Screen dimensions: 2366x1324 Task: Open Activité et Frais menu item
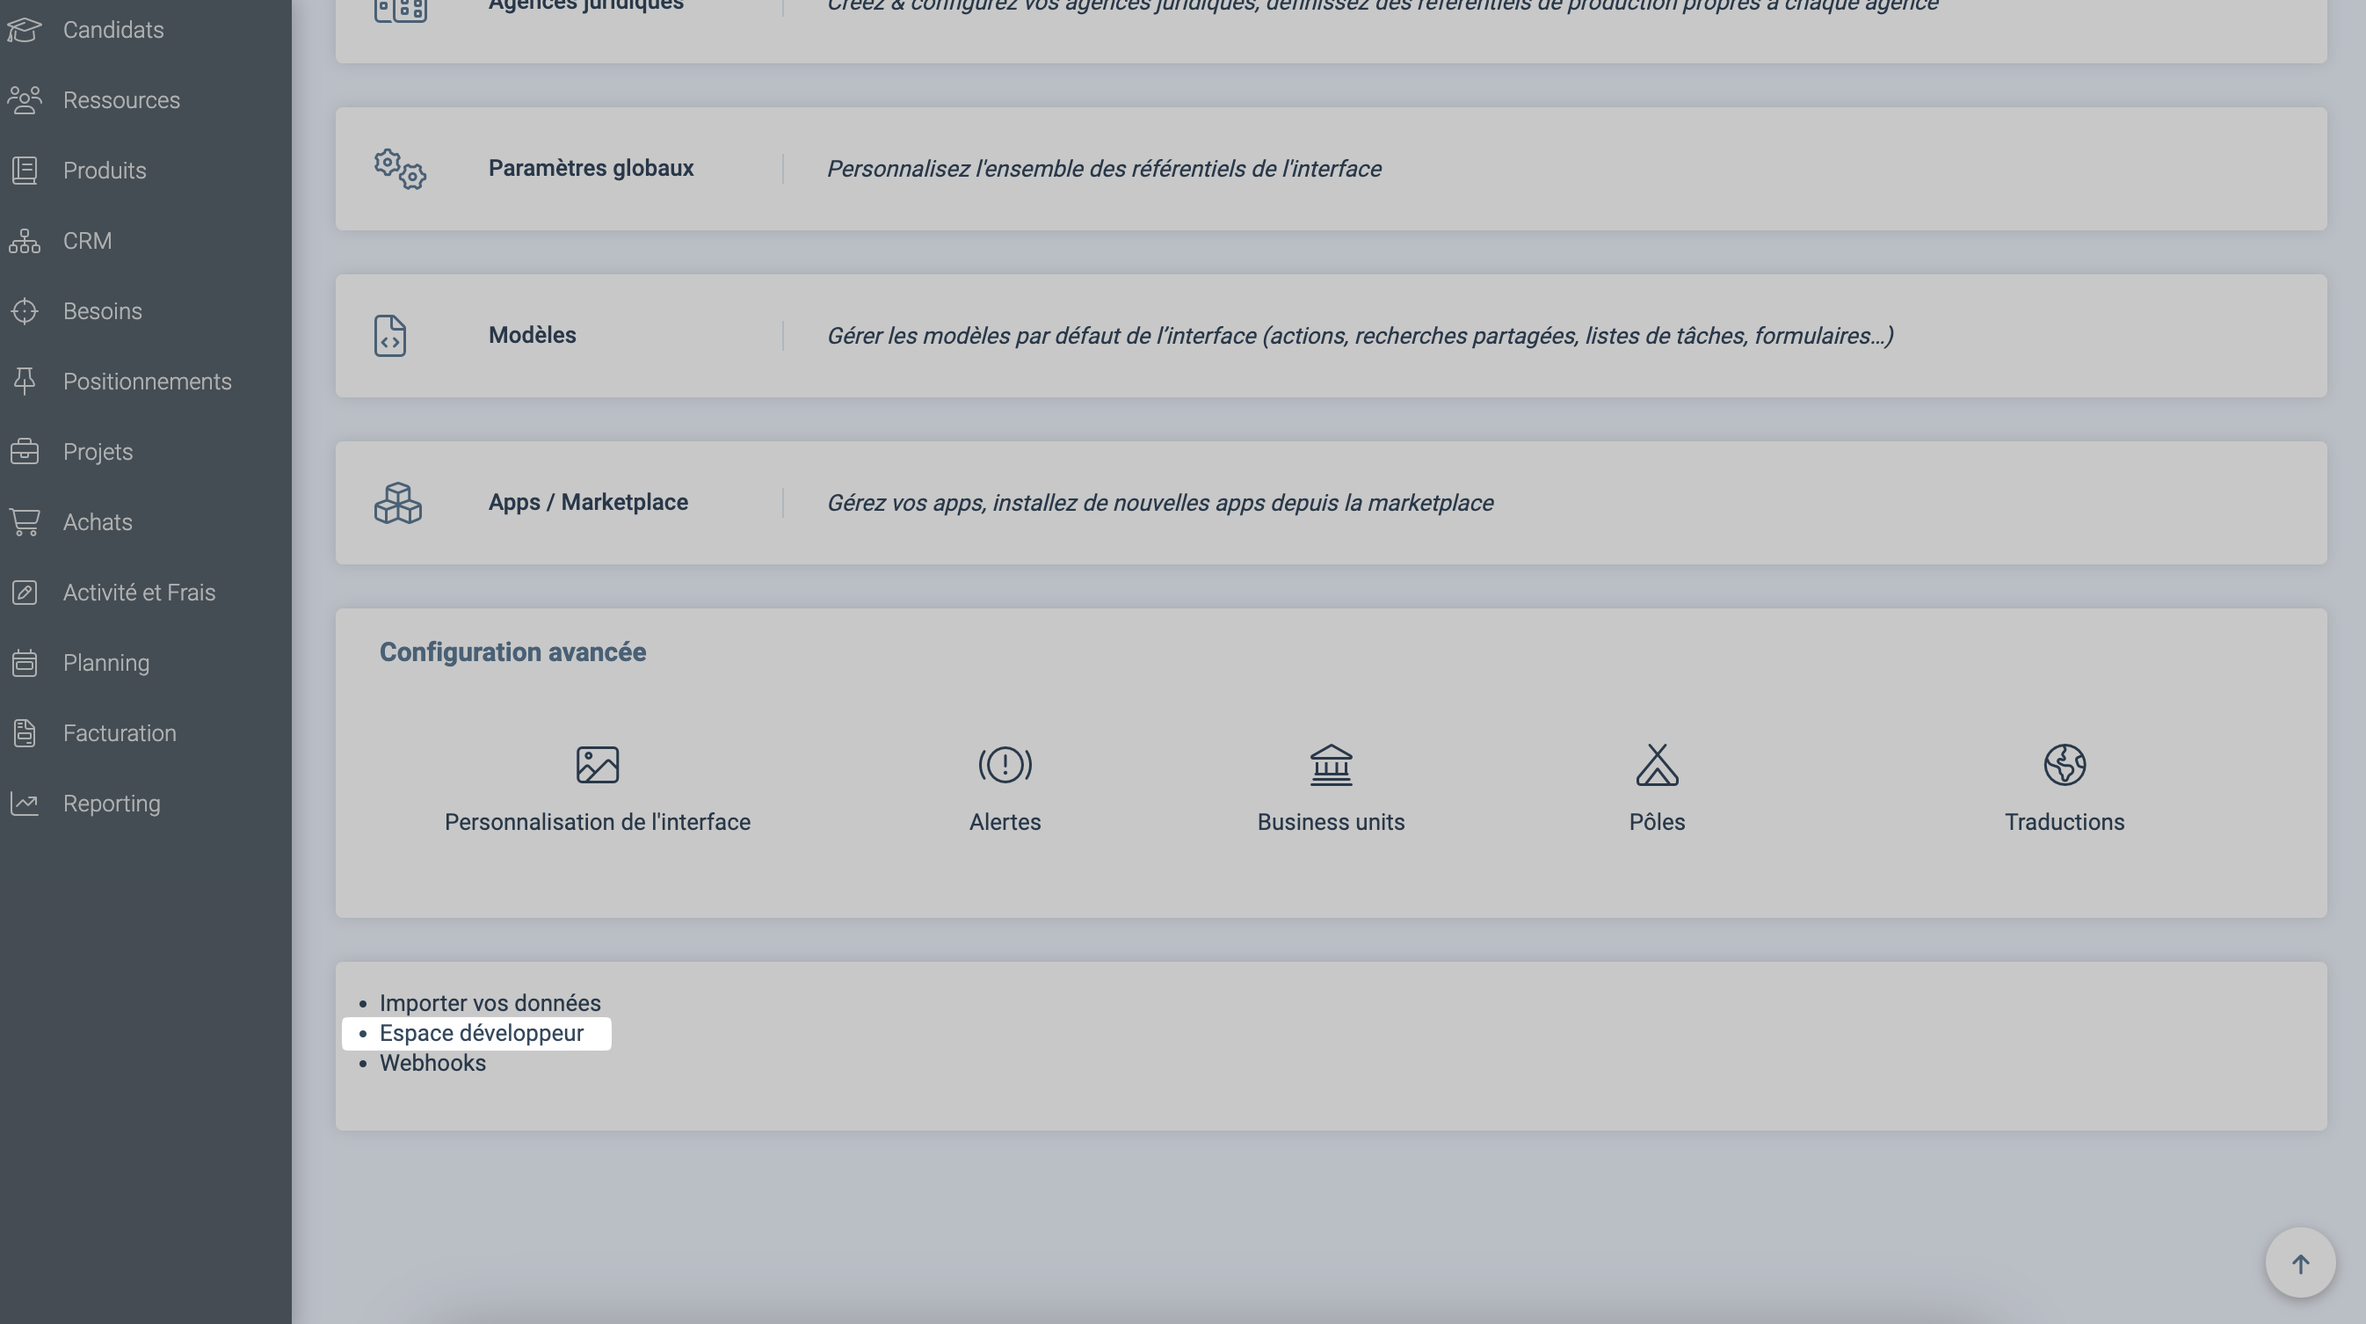coord(139,593)
